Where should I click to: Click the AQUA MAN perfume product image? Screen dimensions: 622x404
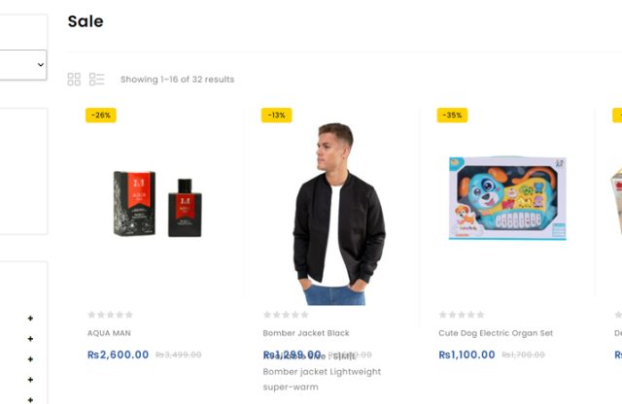(157, 204)
